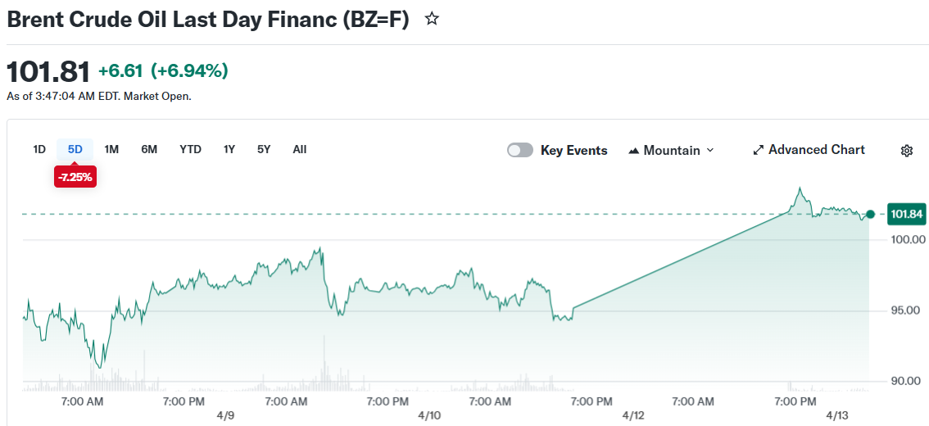Click the 4/12 date label on x-axis
929x426 pixels.
tap(632, 416)
